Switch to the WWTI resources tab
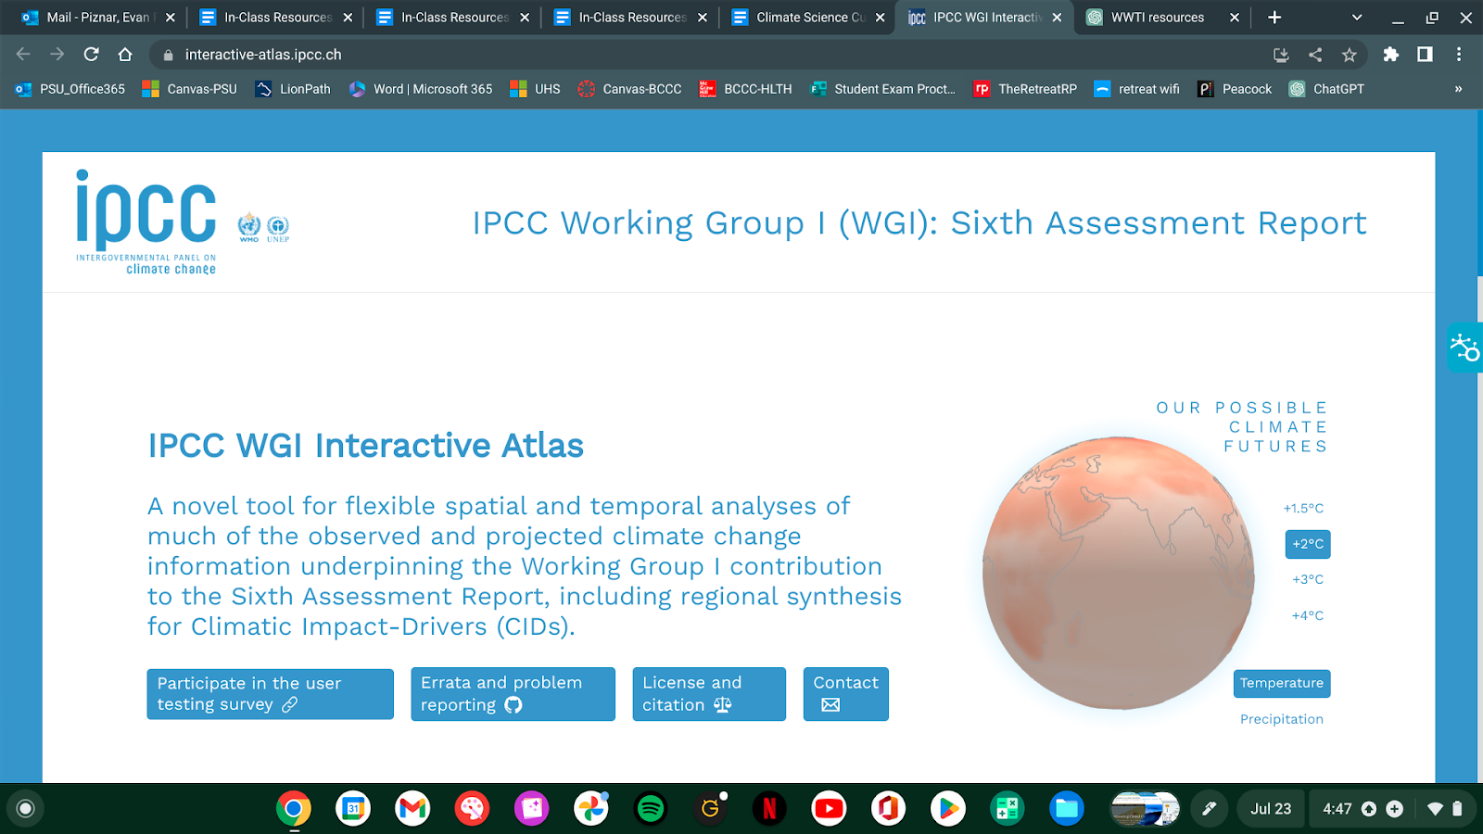This screenshot has height=834, width=1483. pyautogui.click(x=1162, y=17)
